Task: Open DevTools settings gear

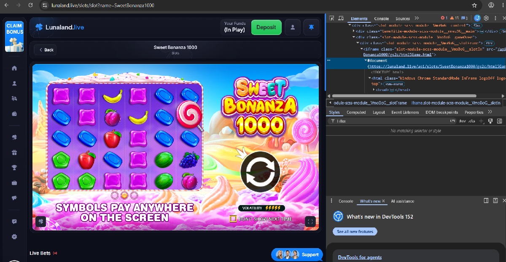Action: [x=486, y=18]
